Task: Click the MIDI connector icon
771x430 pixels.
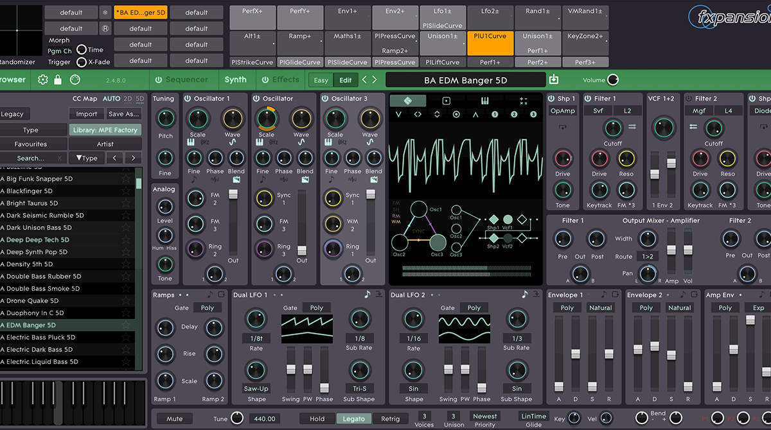Action: tap(75, 80)
